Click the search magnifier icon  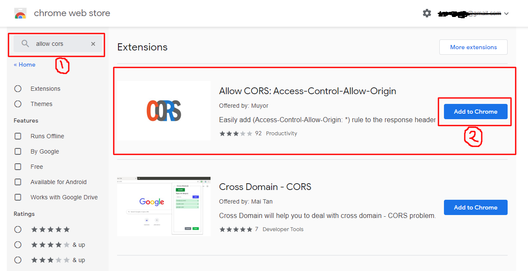pos(25,44)
